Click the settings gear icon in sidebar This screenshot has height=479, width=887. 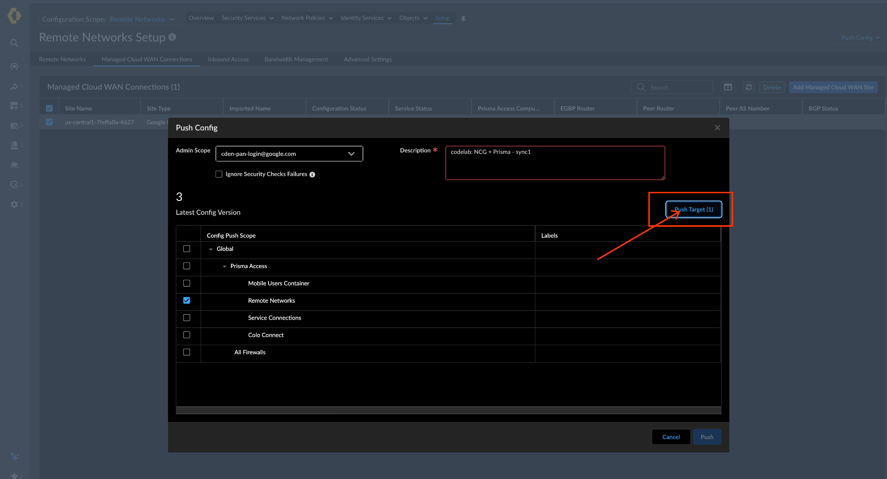[14, 204]
